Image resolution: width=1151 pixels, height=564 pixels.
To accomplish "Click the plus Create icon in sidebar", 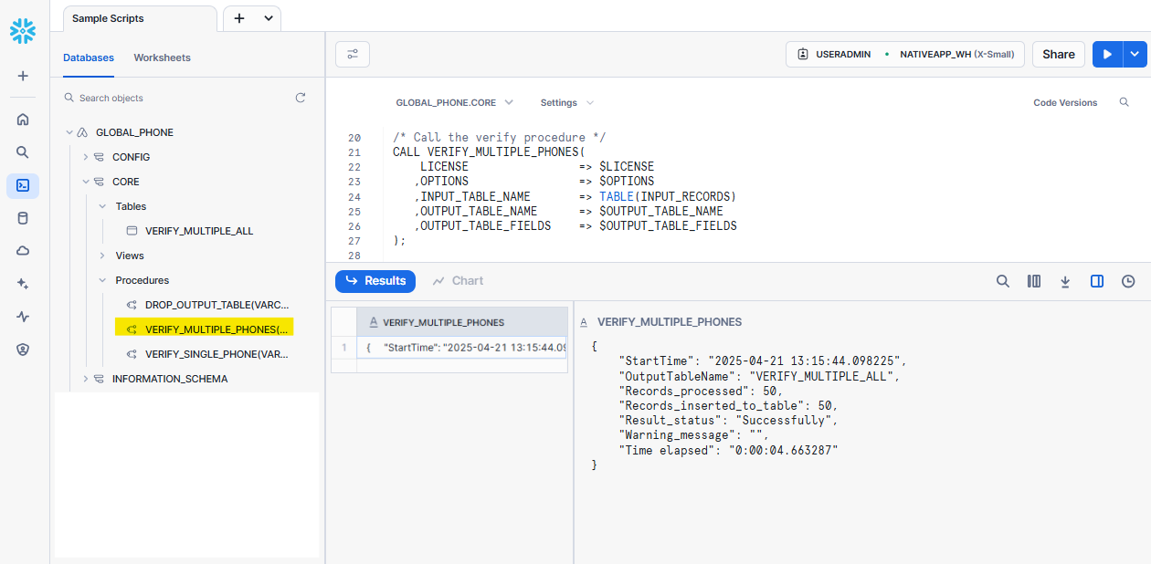I will 23,76.
